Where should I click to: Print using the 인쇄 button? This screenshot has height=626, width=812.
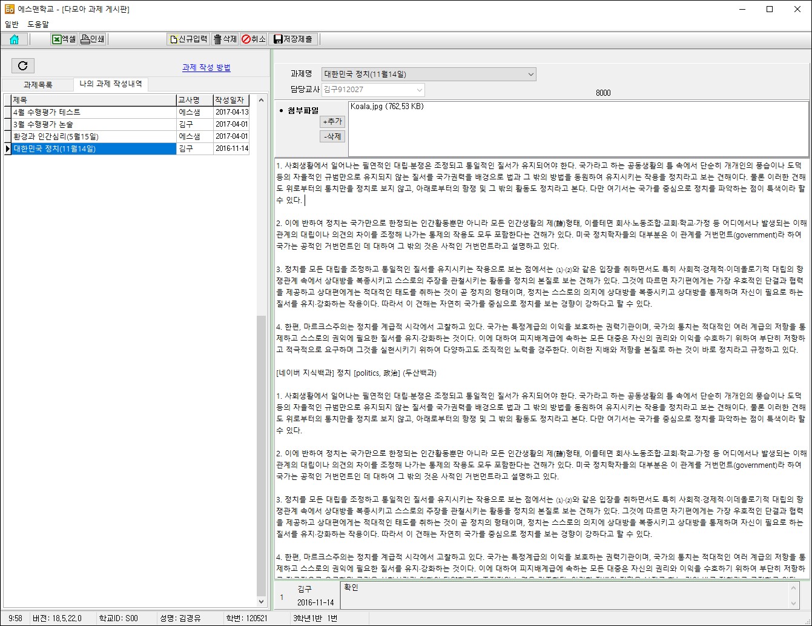click(93, 39)
